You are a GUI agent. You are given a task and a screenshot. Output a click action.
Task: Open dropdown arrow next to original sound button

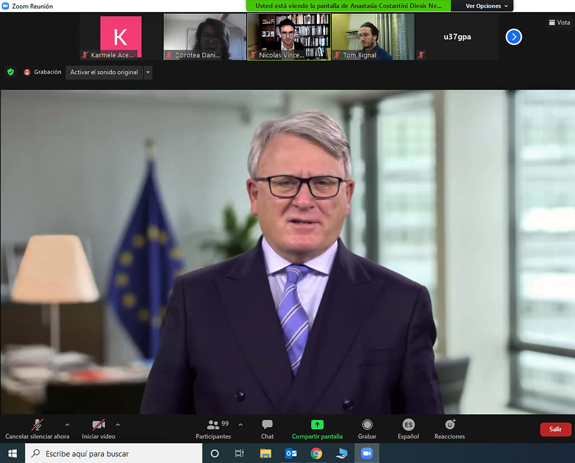click(148, 72)
